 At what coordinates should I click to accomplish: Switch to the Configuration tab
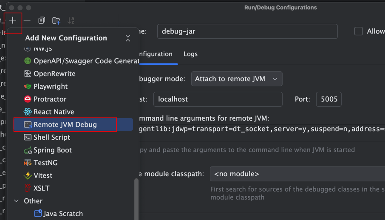pos(156,54)
